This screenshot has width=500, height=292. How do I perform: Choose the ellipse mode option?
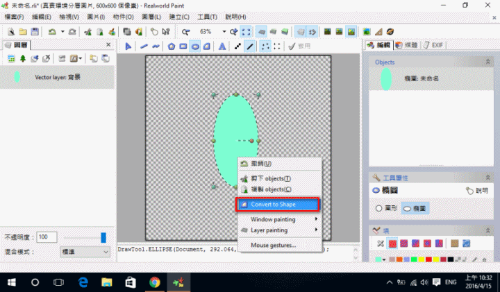408,207
